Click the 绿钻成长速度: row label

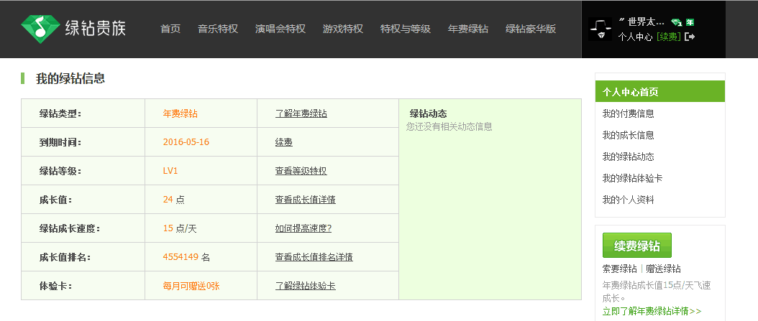point(70,228)
